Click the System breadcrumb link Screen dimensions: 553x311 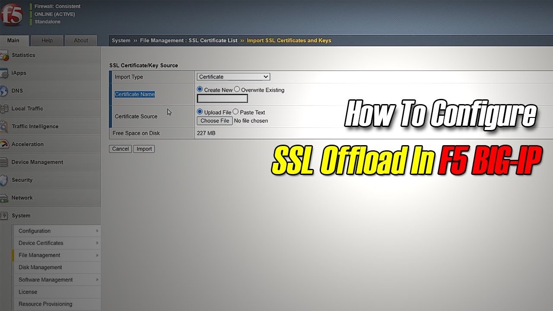(x=121, y=41)
